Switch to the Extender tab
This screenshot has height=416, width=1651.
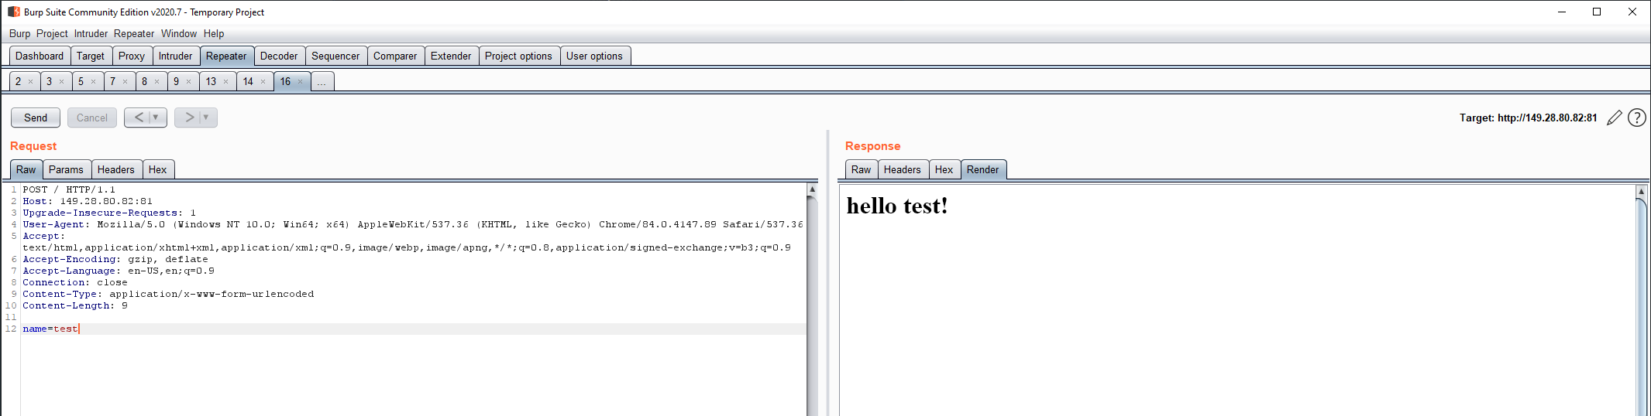451,56
